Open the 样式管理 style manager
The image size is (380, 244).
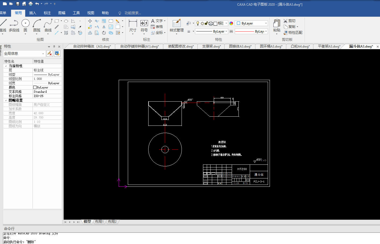176,24
